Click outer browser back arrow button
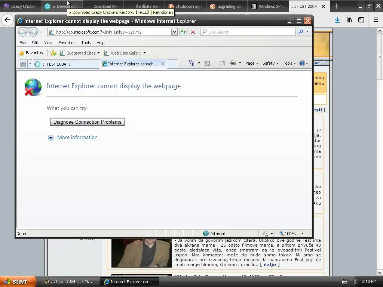Image resolution: width=383 pixels, height=287 pixels. pyautogui.click(x=7, y=20)
